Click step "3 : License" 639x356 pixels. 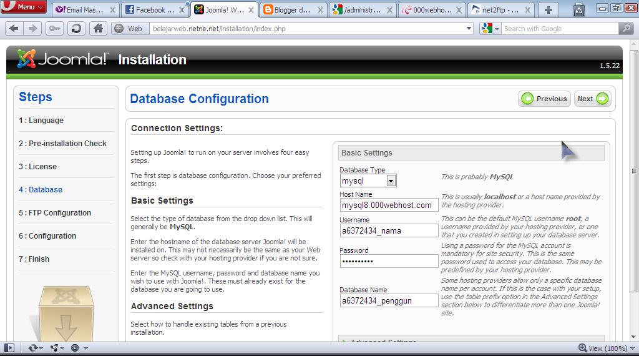pyautogui.click(x=37, y=166)
